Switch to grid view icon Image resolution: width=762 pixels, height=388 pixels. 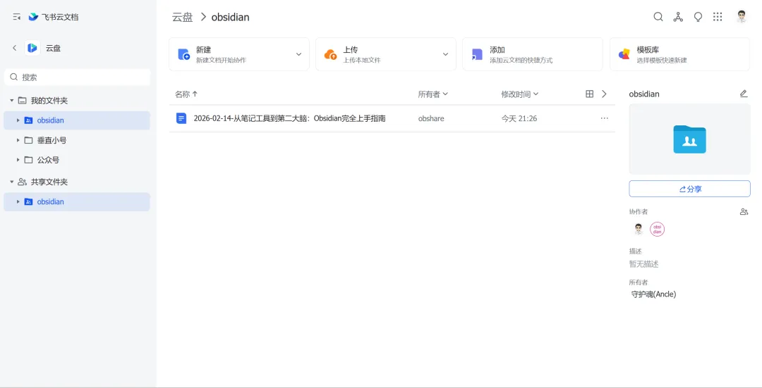click(x=589, y=94)
